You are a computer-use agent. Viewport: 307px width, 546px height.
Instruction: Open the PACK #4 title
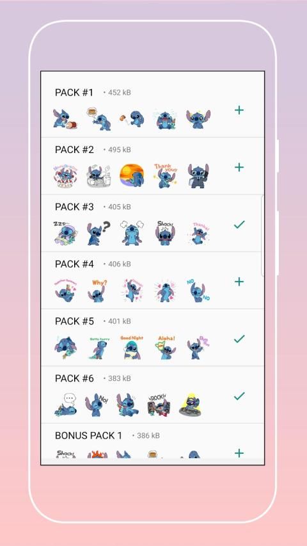(x=74, y=264)
